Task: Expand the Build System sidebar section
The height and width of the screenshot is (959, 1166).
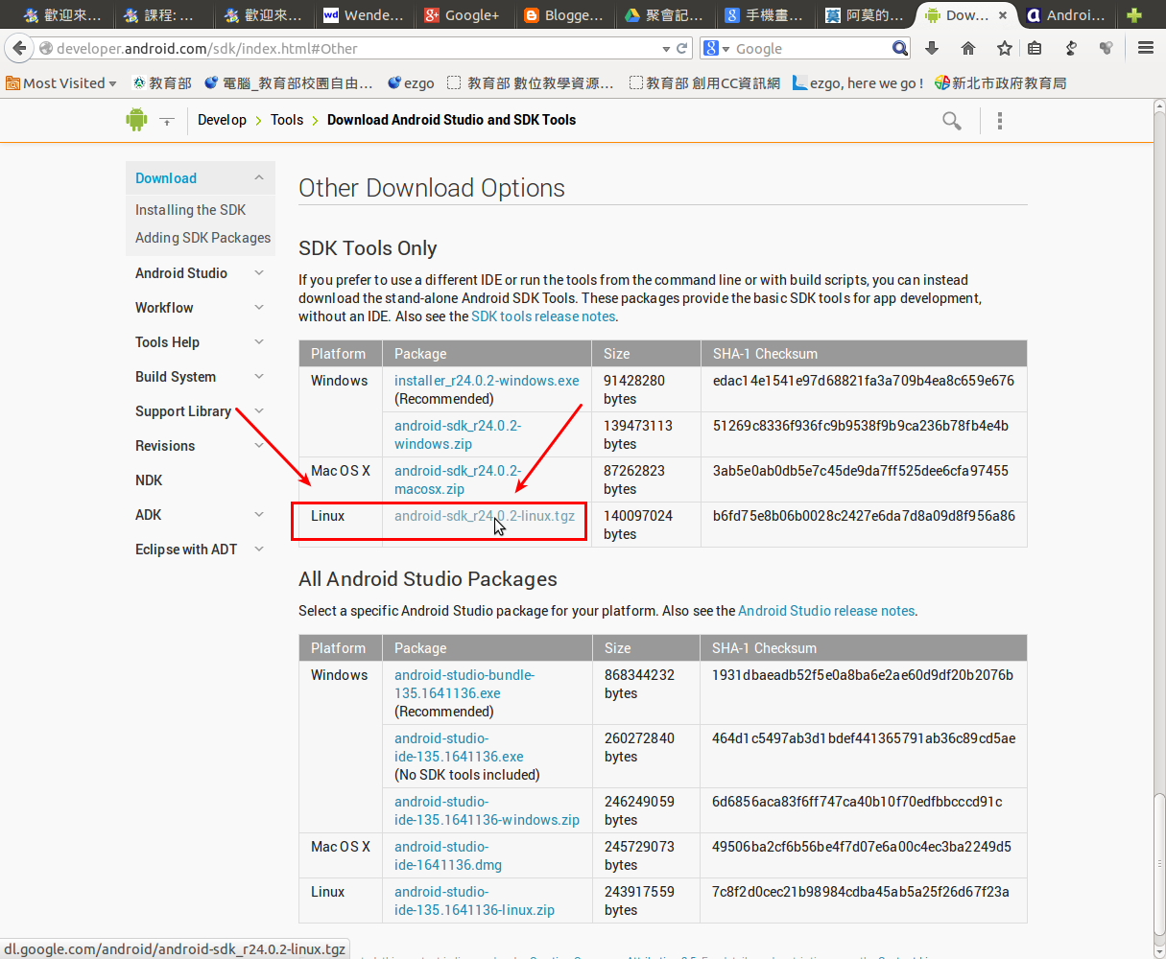Action: point(258,377)
